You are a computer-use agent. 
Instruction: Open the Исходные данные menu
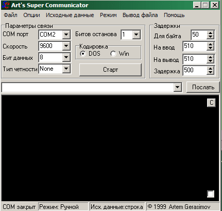[70, 15]
